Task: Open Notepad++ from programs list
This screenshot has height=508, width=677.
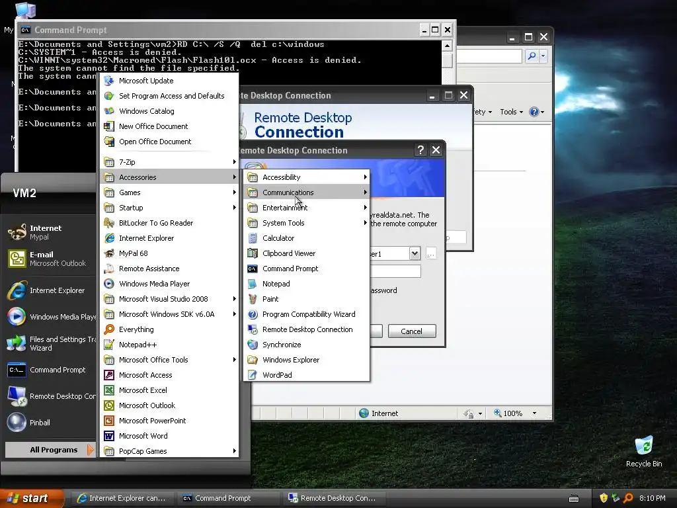Action: 169,344
